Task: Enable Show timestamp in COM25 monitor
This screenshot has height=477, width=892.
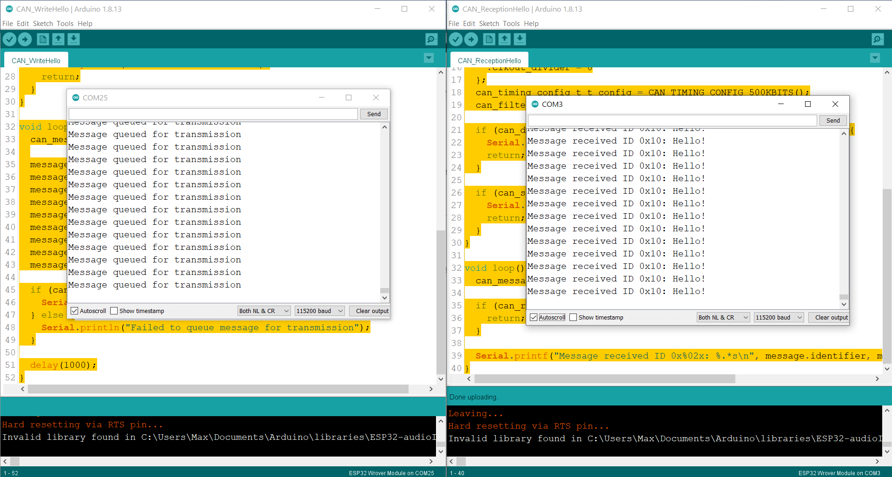Action: [114, 311]
